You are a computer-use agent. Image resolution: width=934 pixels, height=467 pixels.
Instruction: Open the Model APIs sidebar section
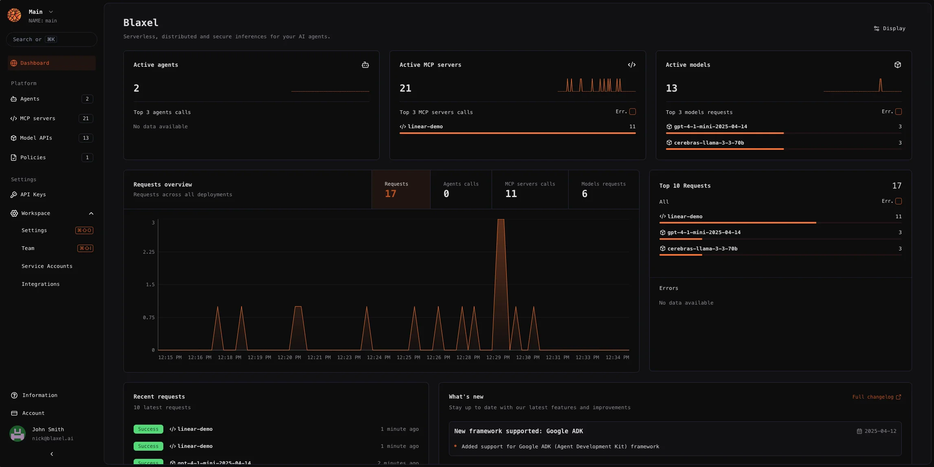[36, 138]
